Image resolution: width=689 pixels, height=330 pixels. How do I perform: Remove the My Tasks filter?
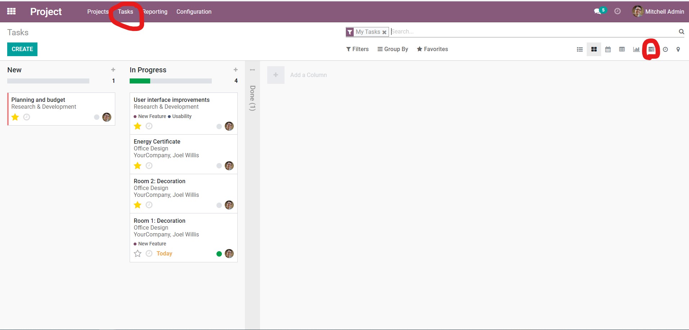point(384,32)
